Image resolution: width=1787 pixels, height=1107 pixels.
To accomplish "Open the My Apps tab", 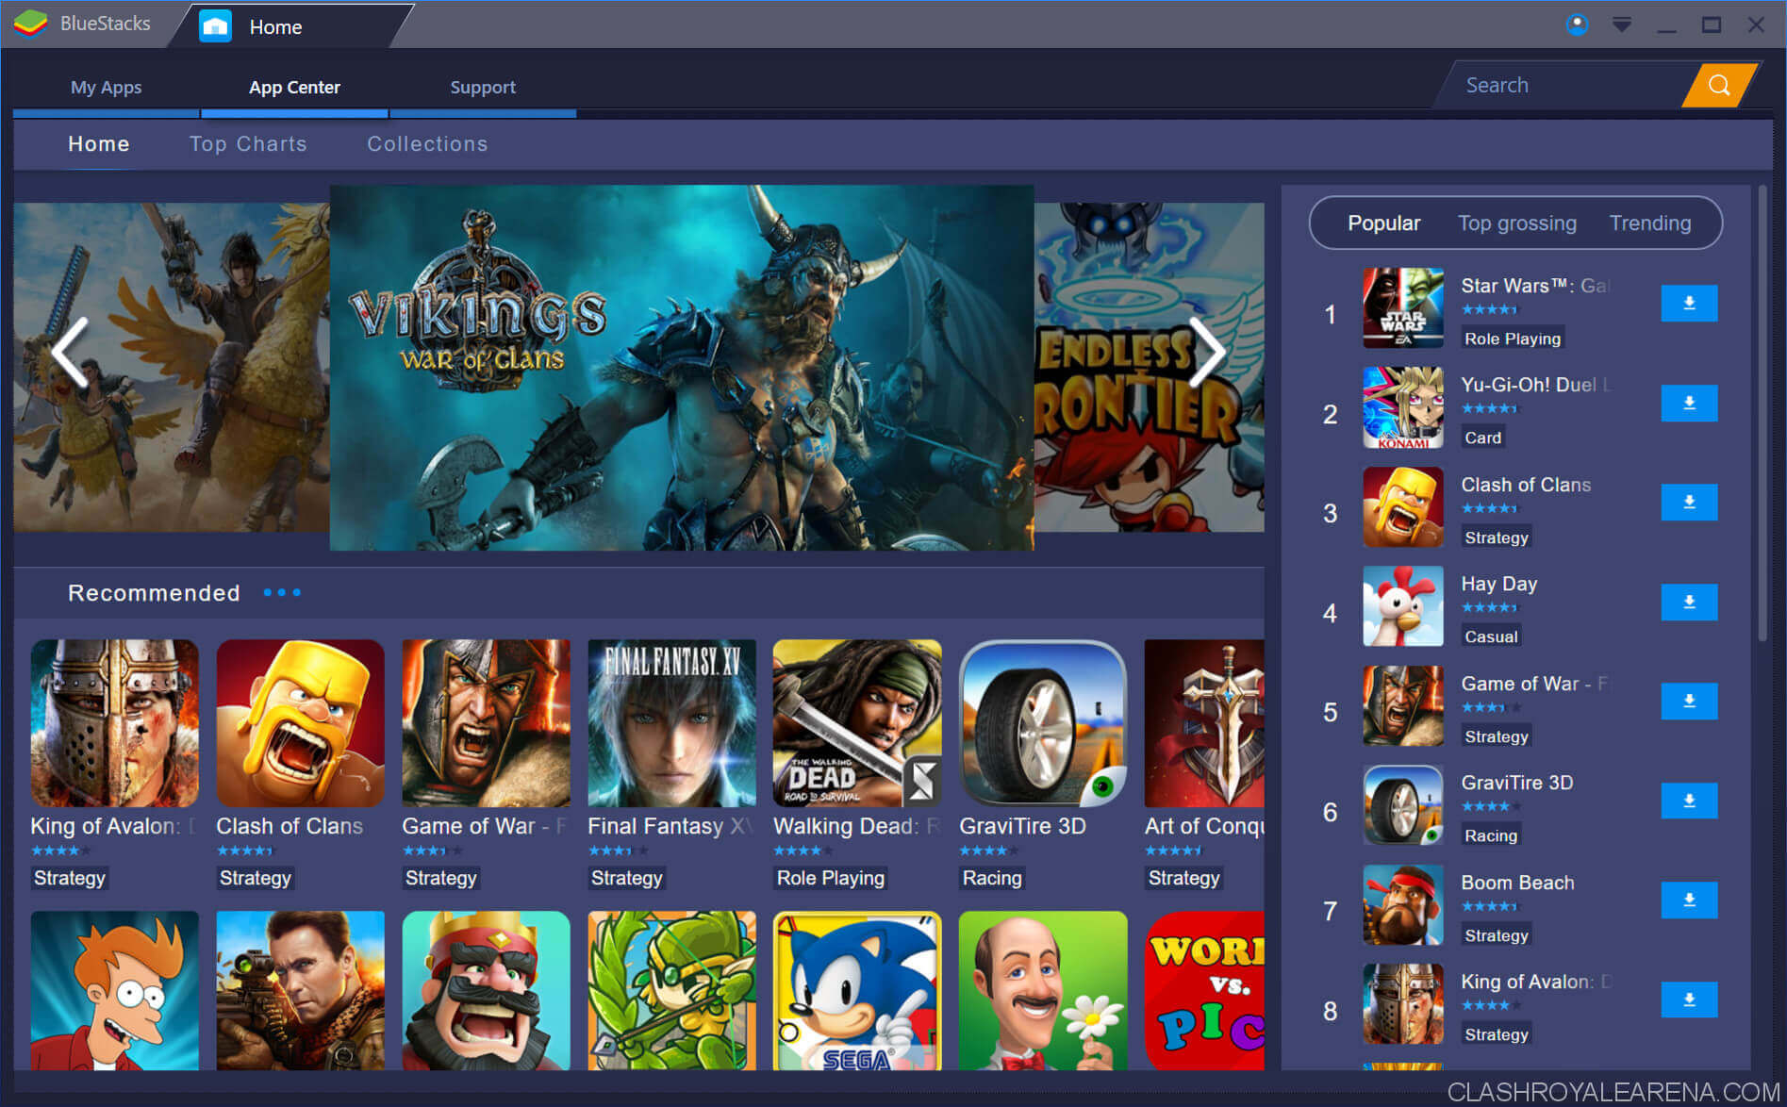I will pyautogui.click(x=106, y=88).
